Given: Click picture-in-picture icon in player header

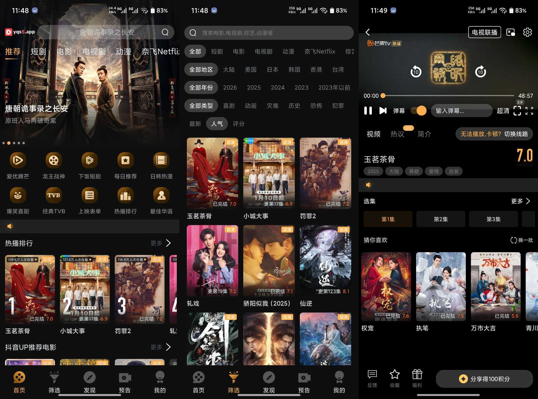Looking at the screenshot, I should pos(511,33).
